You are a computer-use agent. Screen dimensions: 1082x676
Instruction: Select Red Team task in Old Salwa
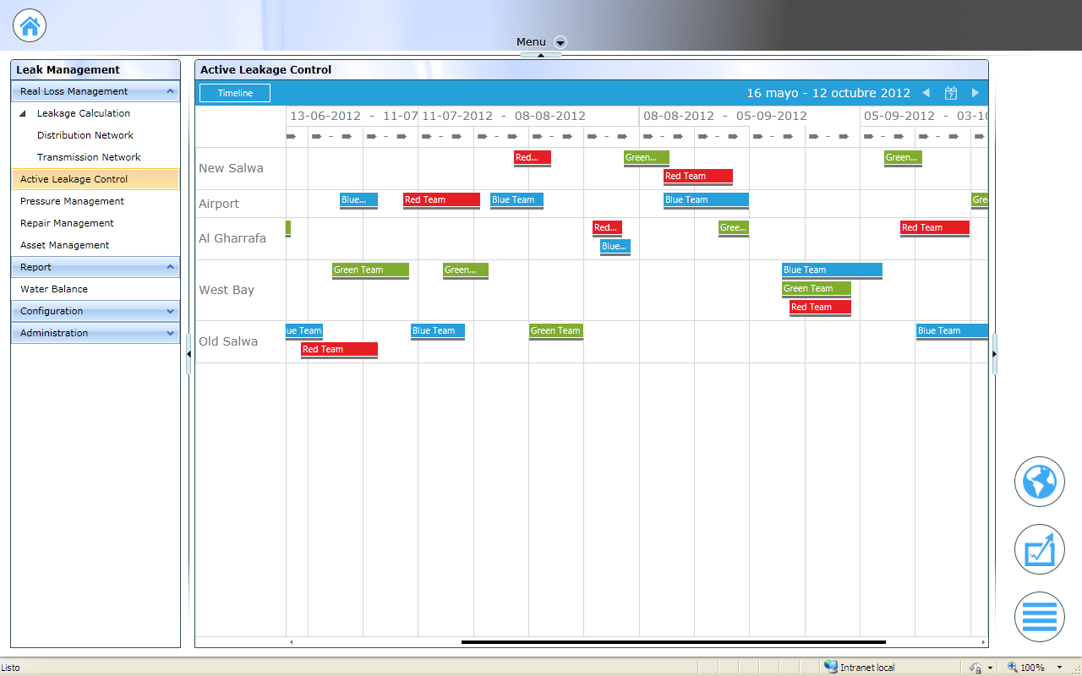(339, 350)
